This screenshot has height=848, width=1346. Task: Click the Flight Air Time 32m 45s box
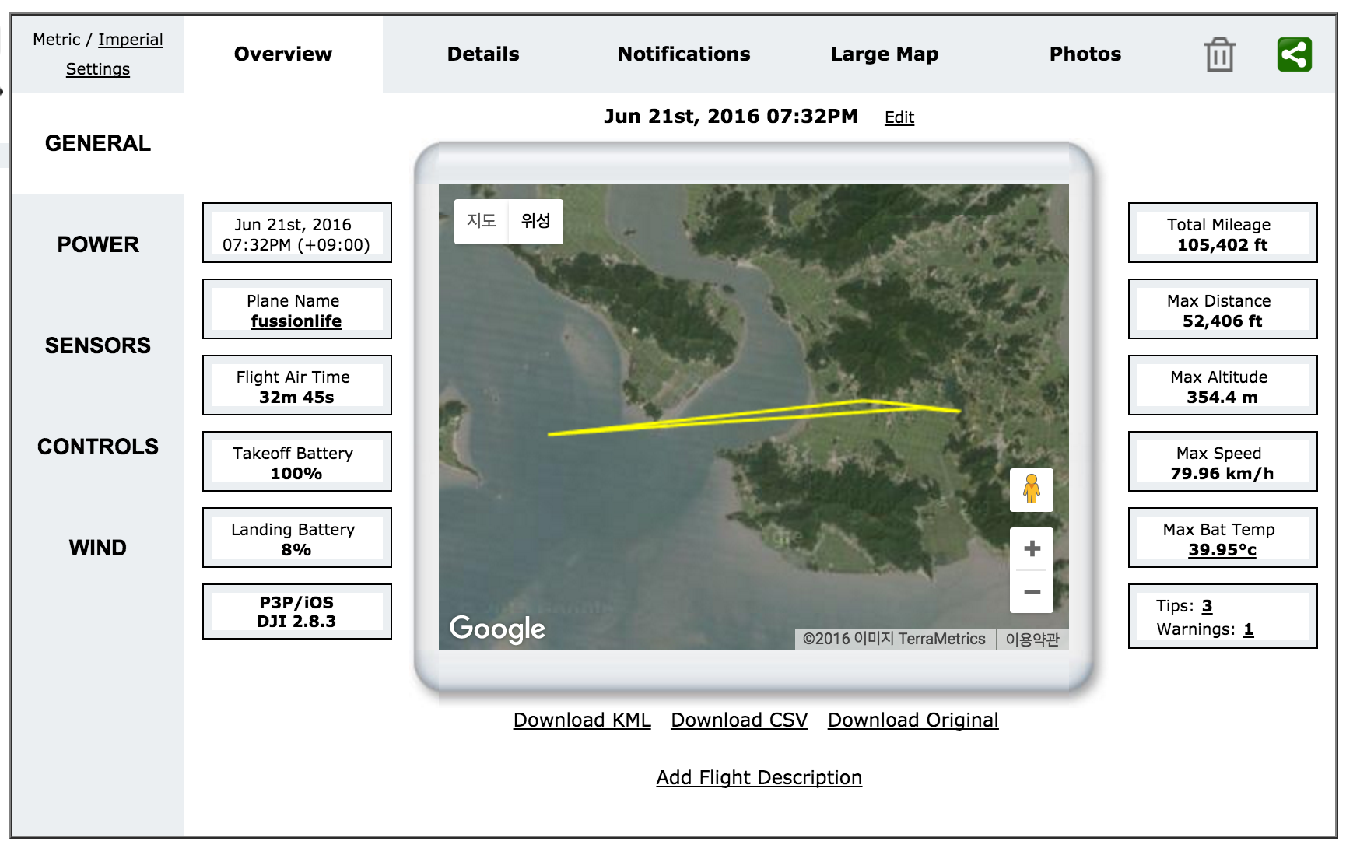(296, 385)
